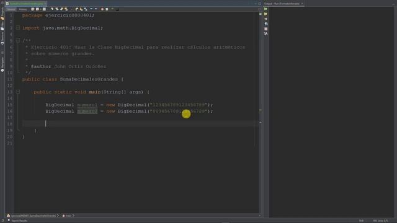Click breadcrumb scroll arrow at editor bottom right
Image resolution: width=397 pixels, height=223 pixels.
(x=259, y=216)
